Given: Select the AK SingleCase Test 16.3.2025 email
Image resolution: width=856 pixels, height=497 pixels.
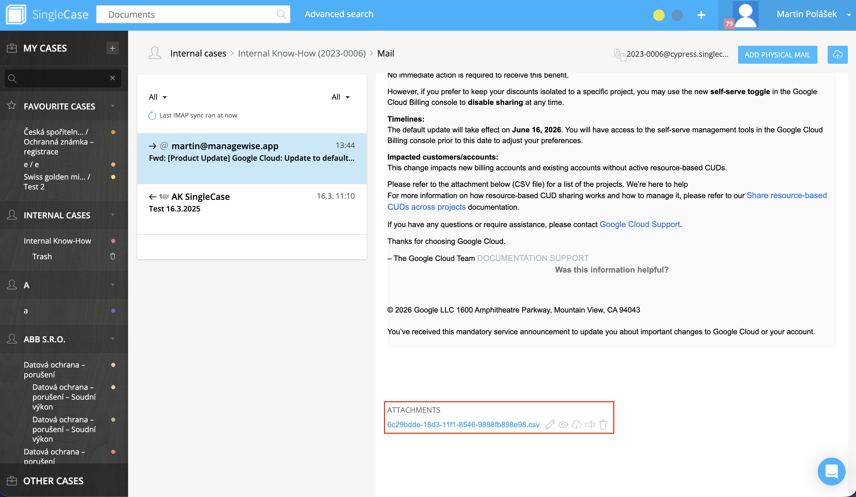Looking at the screenshot, I should pos(252,209).
